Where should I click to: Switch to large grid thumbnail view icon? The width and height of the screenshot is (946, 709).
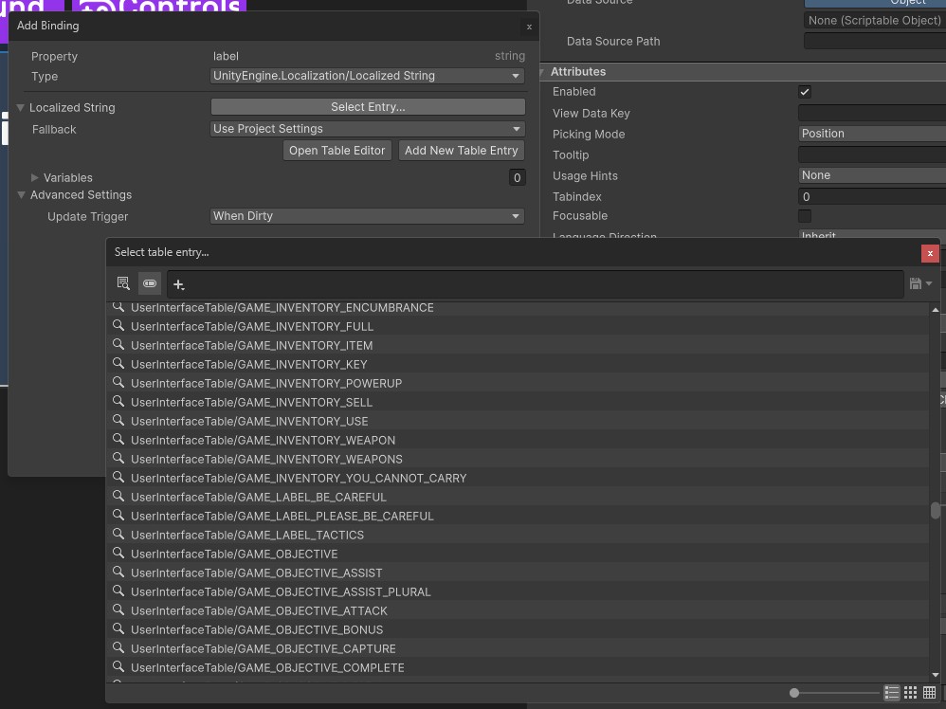click(929, 693)
